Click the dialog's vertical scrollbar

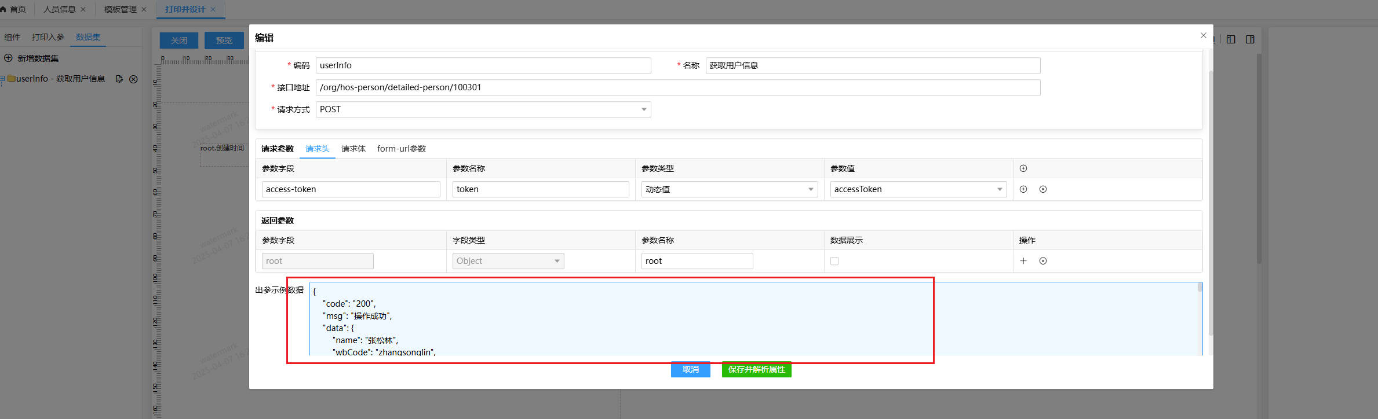click(x=1211, y=203)
